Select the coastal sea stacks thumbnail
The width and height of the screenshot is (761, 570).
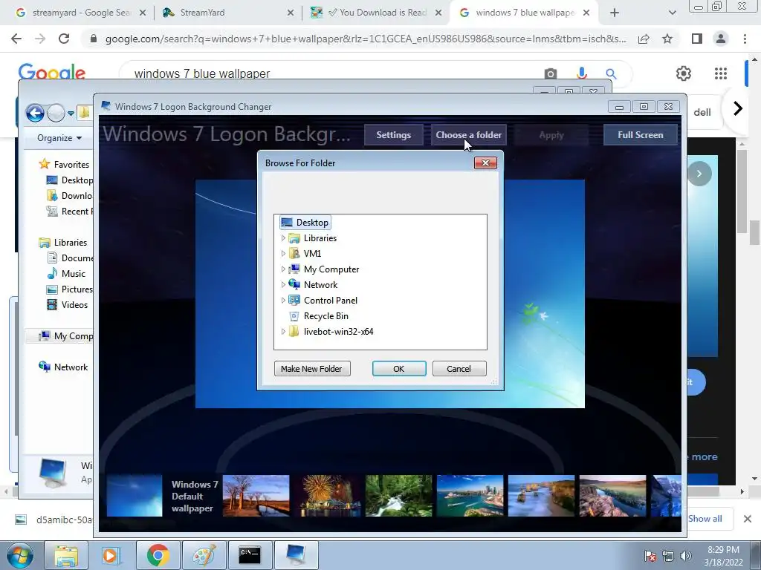541,495
